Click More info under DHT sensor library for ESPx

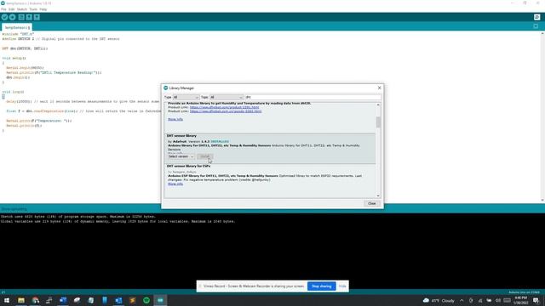pyautogui.click(x=175, y=184)
